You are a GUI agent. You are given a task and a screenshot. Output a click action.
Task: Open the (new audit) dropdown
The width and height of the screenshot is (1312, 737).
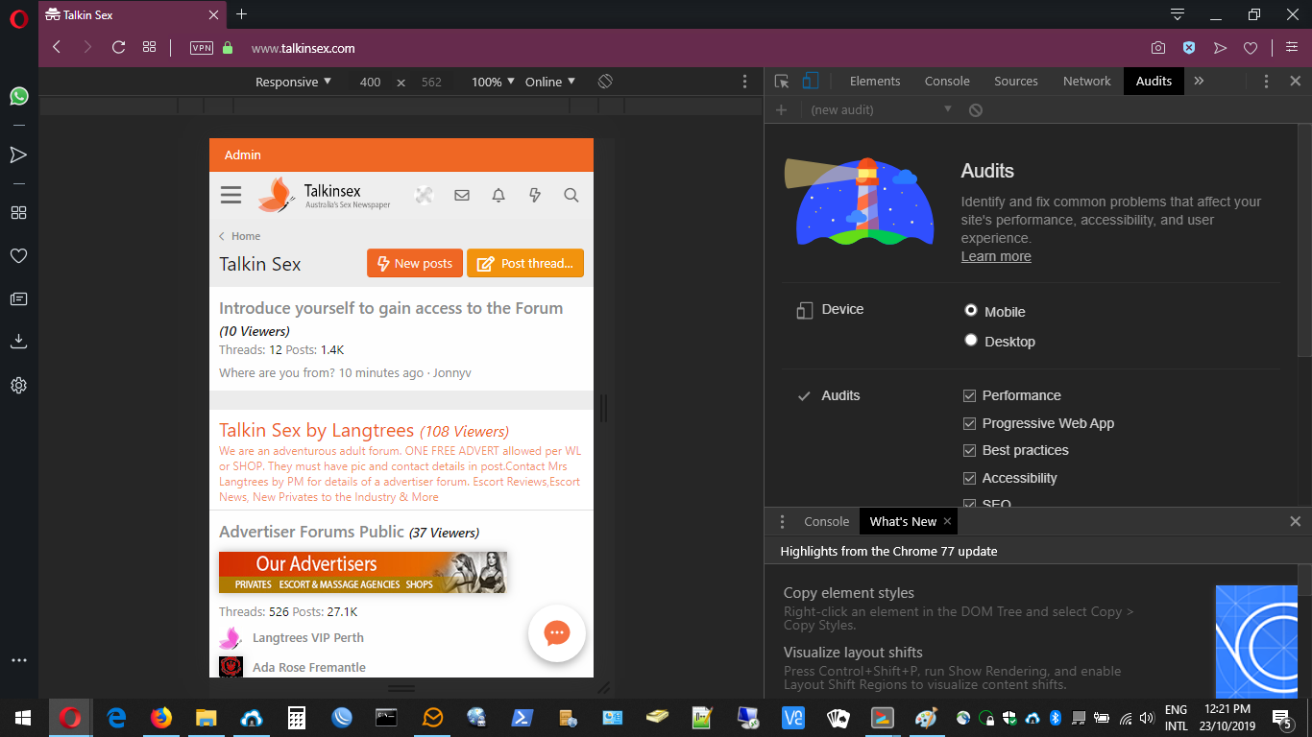click(x=882, y=110)
